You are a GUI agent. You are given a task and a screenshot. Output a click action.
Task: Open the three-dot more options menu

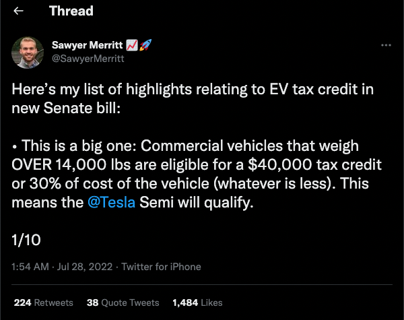pyautogui.click(x=386, y=45)
